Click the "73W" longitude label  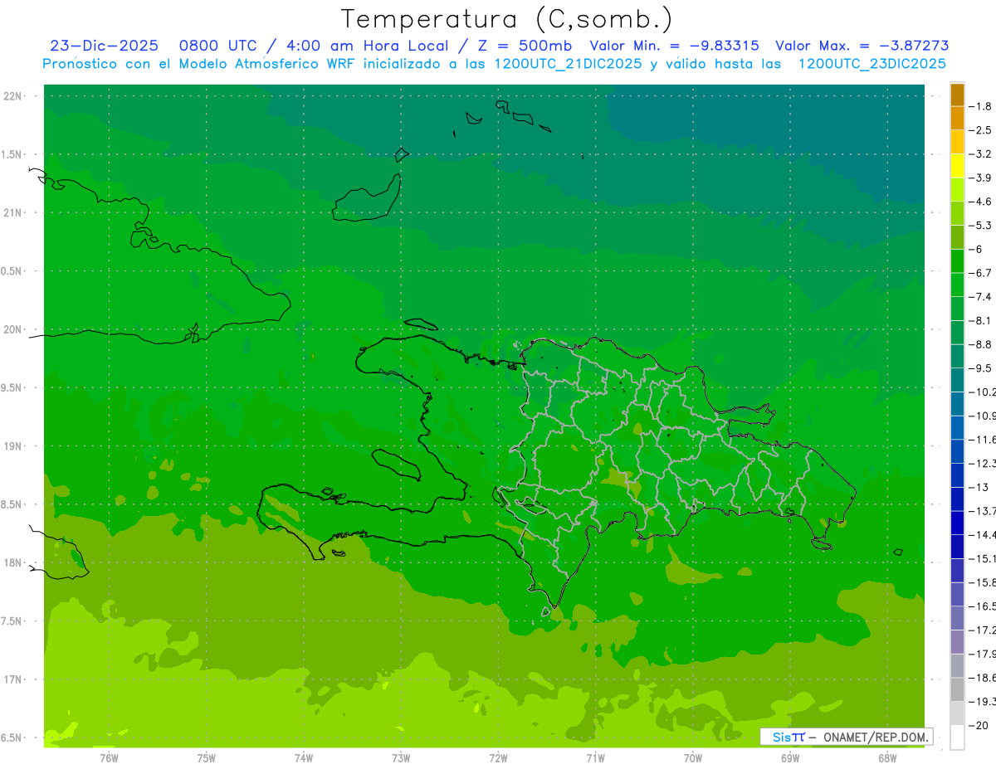[401, 758]
